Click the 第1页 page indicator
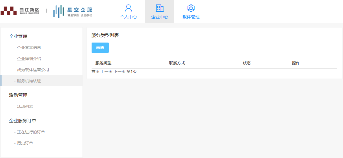 coord(132,71)
